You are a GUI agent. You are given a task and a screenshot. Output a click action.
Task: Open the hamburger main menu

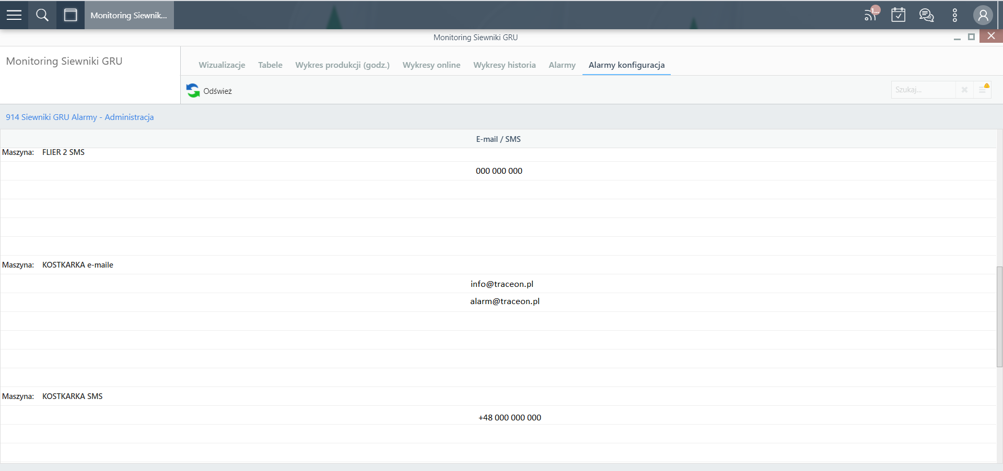pos(14,15)
